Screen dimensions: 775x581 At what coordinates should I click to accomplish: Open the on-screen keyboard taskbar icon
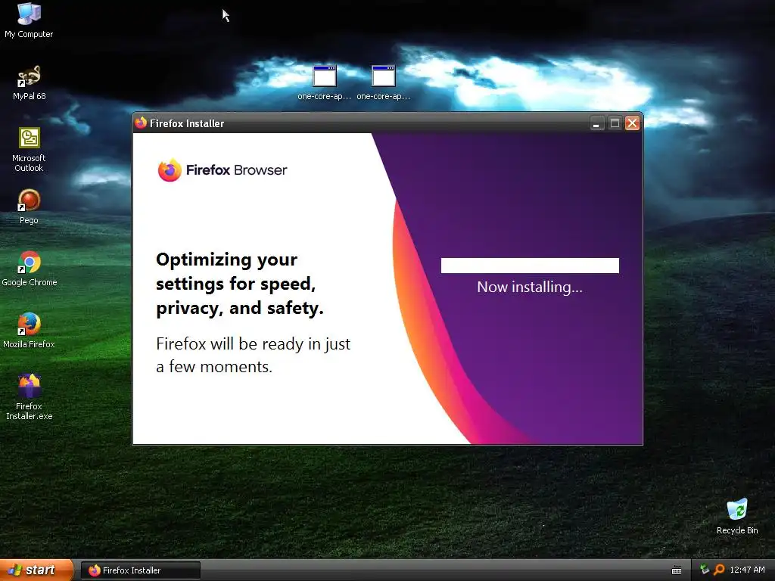677,570
